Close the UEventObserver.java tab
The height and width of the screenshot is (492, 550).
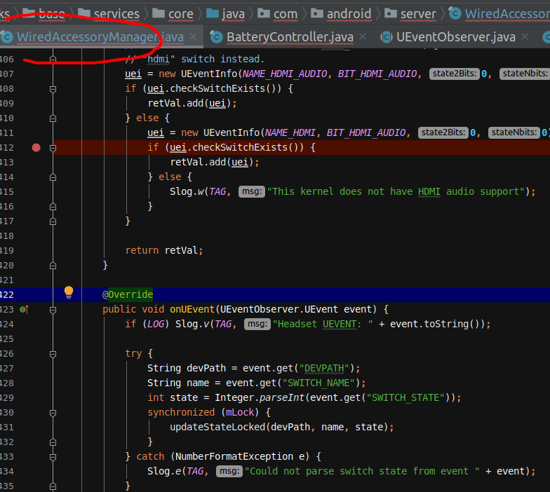(x=525, y=36)
